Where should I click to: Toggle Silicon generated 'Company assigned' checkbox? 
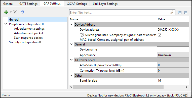click(160, 35)
